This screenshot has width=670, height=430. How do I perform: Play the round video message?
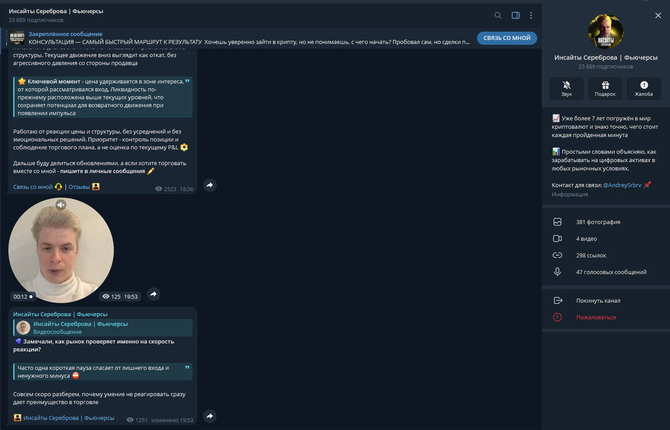(61, 250)
